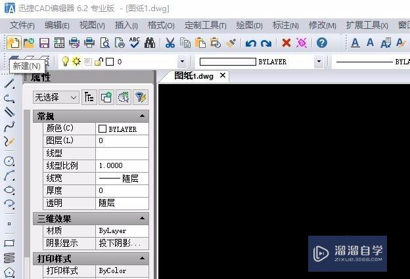Click the red X delete icon
Image resolution: width=410 pixels, height=279 pixels.
286,43
